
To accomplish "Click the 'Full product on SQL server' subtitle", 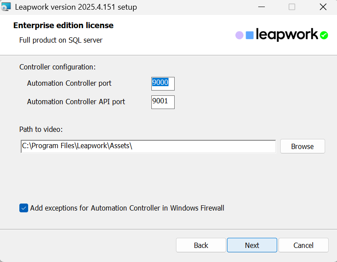I will tap(61, 40).
